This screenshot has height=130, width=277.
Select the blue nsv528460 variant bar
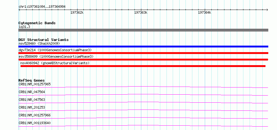tap(143, 47)
